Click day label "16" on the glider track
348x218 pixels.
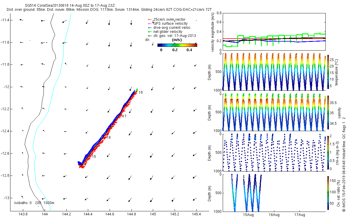(108, 137)
